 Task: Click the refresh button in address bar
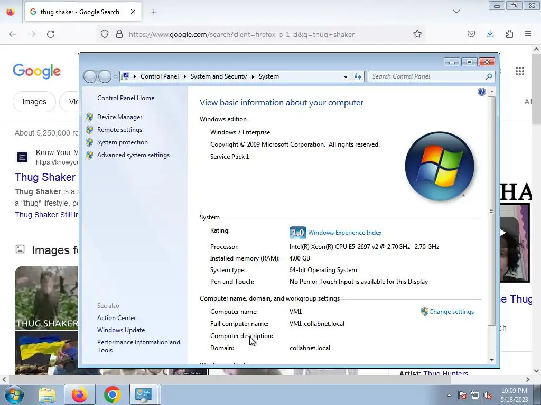point(358,77)
